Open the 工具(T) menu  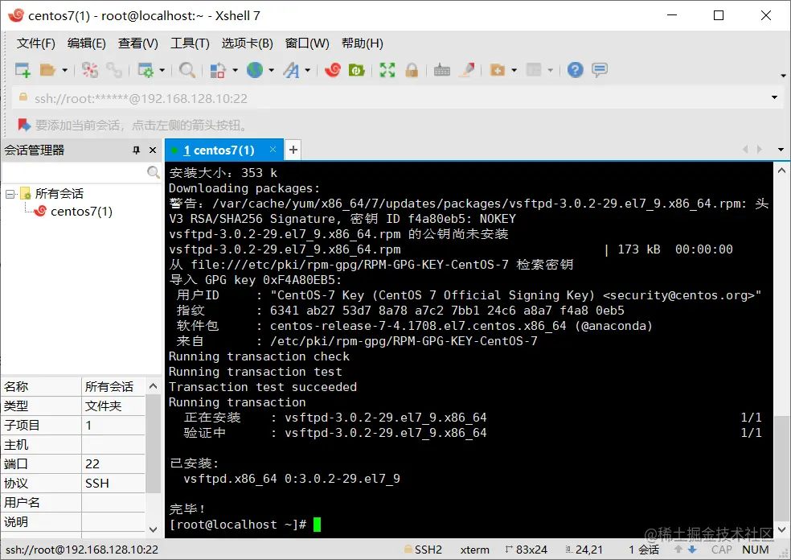click(191, 43)
